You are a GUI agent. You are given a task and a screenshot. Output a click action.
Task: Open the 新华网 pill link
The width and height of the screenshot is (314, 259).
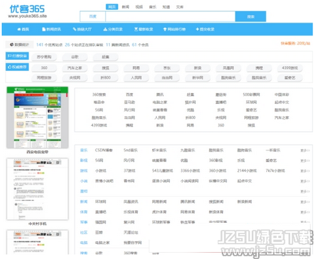(198, 78)
